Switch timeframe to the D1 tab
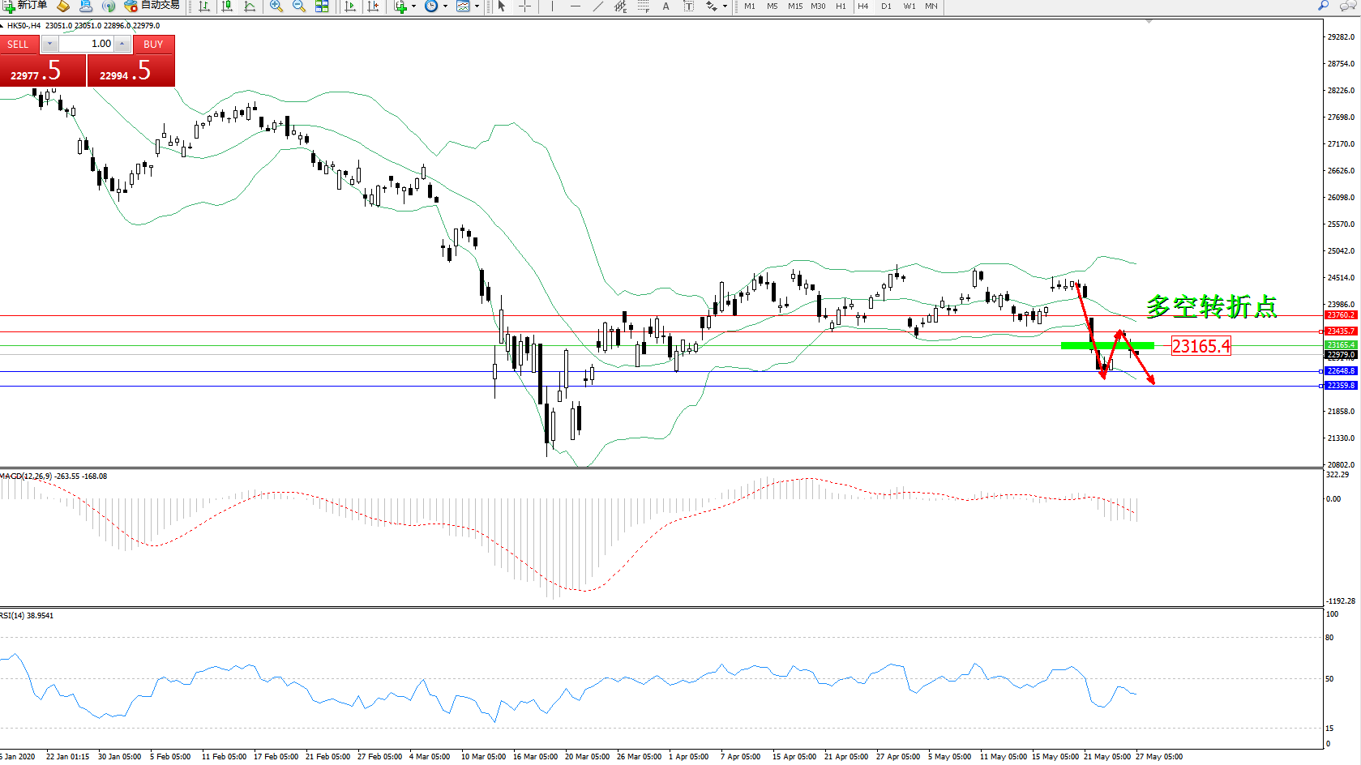 click(x=886, y=6)
